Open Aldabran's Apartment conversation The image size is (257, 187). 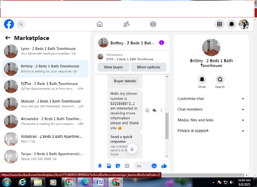pyautogui.click(x=45, y=139)
